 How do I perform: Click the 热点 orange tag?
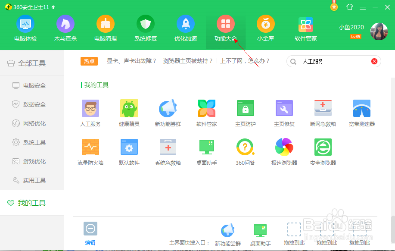89,61
